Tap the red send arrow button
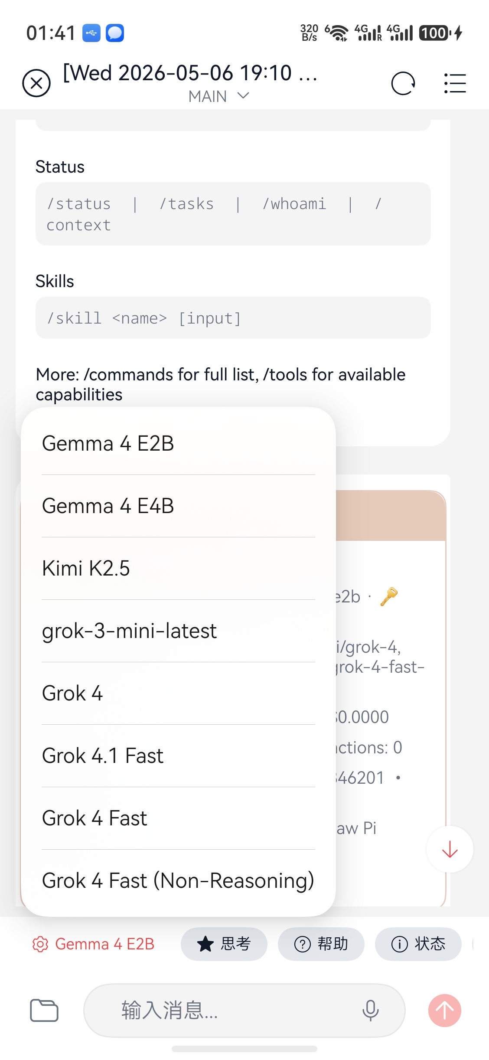Screen dimensions: 489x1060 445,1011
